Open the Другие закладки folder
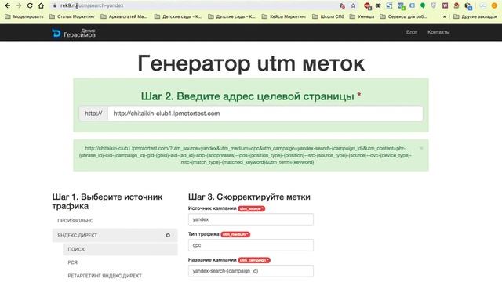 (x=475, y=16)
